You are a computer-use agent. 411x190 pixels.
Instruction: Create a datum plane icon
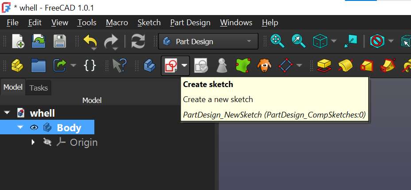[x=286, y=65]
